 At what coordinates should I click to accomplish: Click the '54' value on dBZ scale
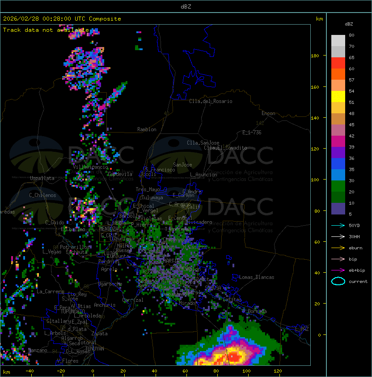351,91
